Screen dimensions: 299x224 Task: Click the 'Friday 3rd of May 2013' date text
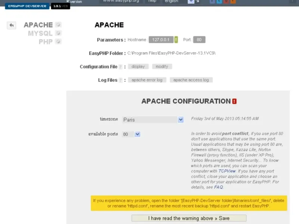225,119
